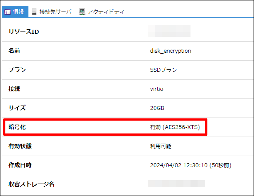Click the 2024/04/02 12:30:10 creation timestamp

click(179, 165)
